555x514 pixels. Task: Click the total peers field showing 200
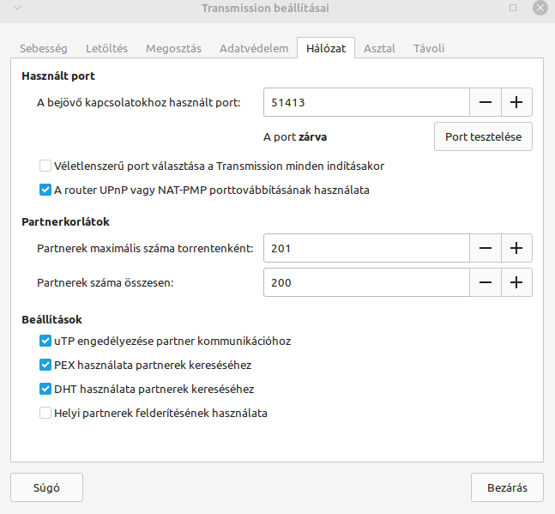click(366, 282)
